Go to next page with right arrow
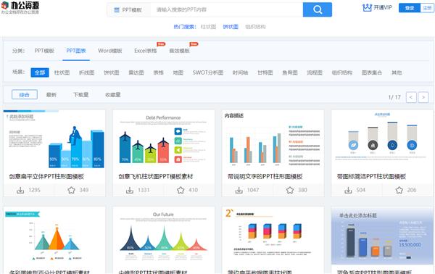The width and height of the screenshot is (435, 274). [423, 97]
